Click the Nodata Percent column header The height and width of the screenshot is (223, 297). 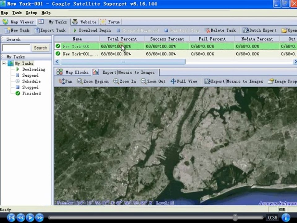click(x=257, y=39)
